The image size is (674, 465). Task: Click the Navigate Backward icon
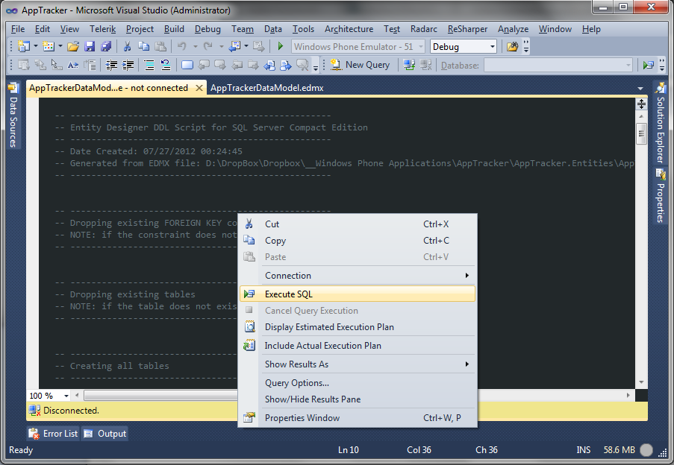tap(234, 46)
